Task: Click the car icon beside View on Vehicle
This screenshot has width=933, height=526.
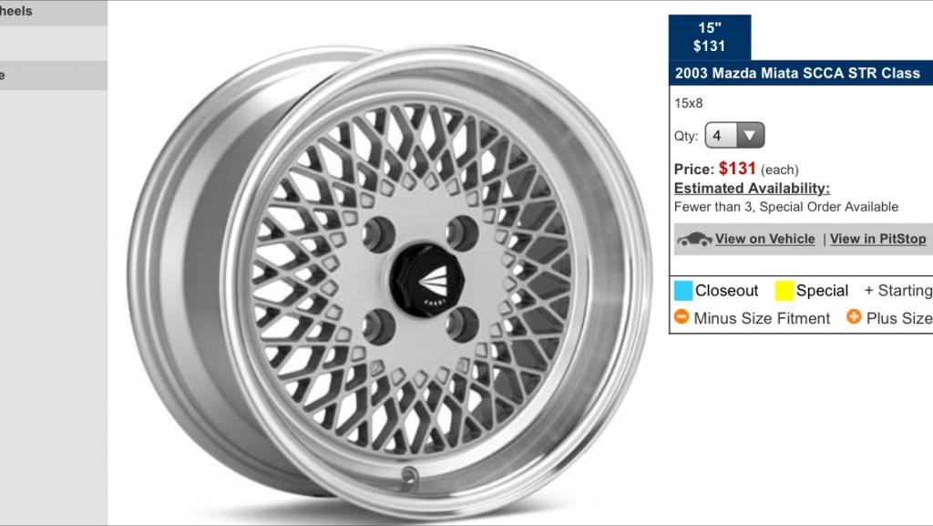Action: (x=693, y=239)
